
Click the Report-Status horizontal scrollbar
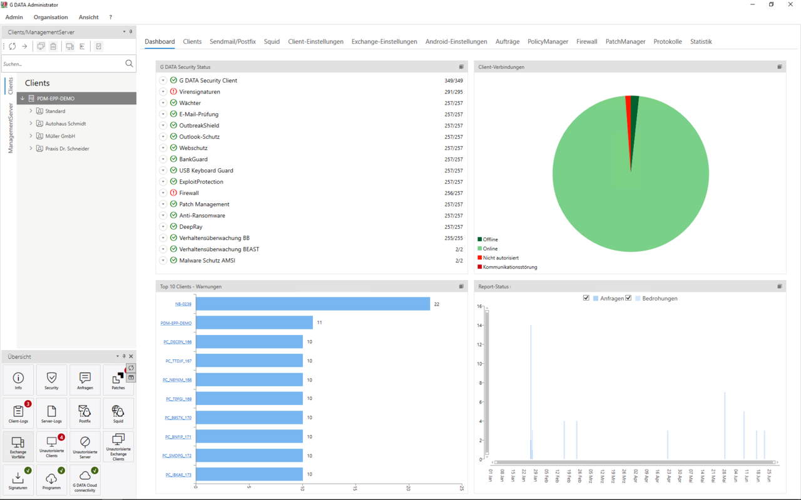coord(634,462)
